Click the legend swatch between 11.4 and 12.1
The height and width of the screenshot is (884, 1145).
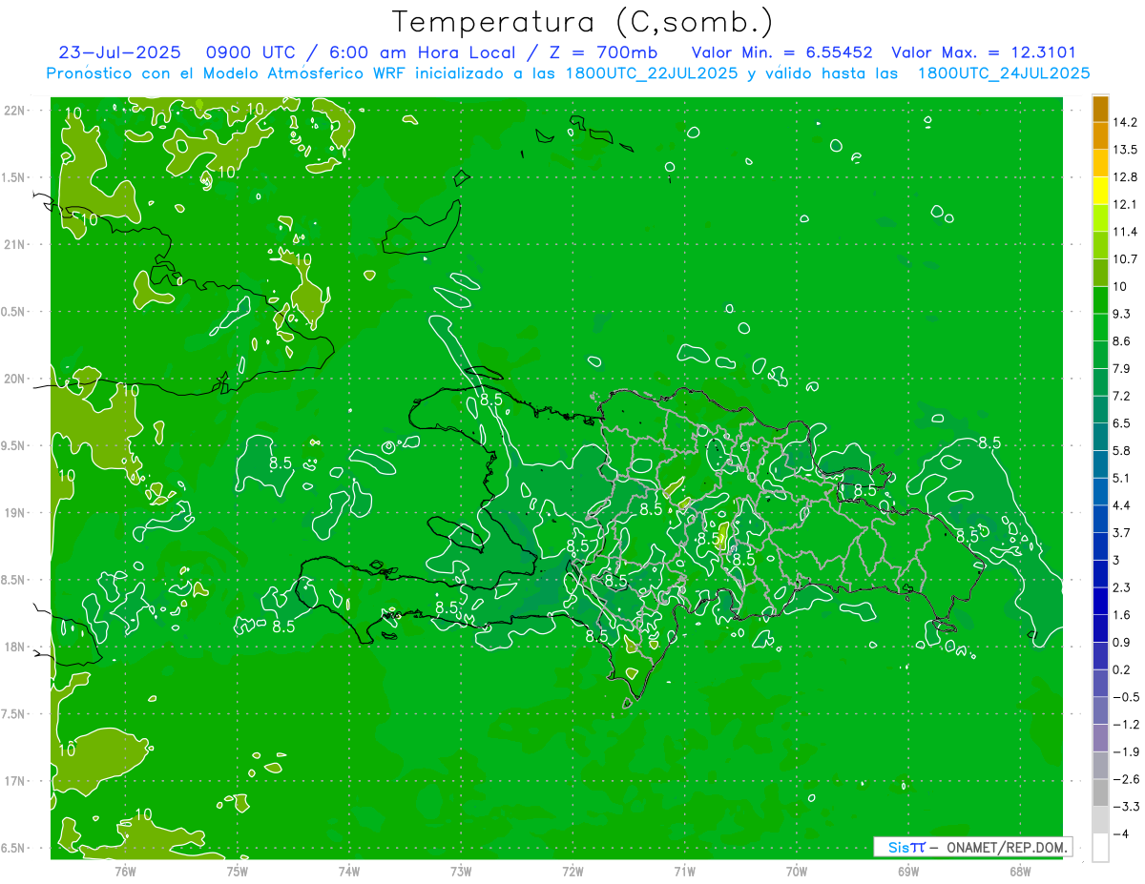click(x=1100, y=217)
